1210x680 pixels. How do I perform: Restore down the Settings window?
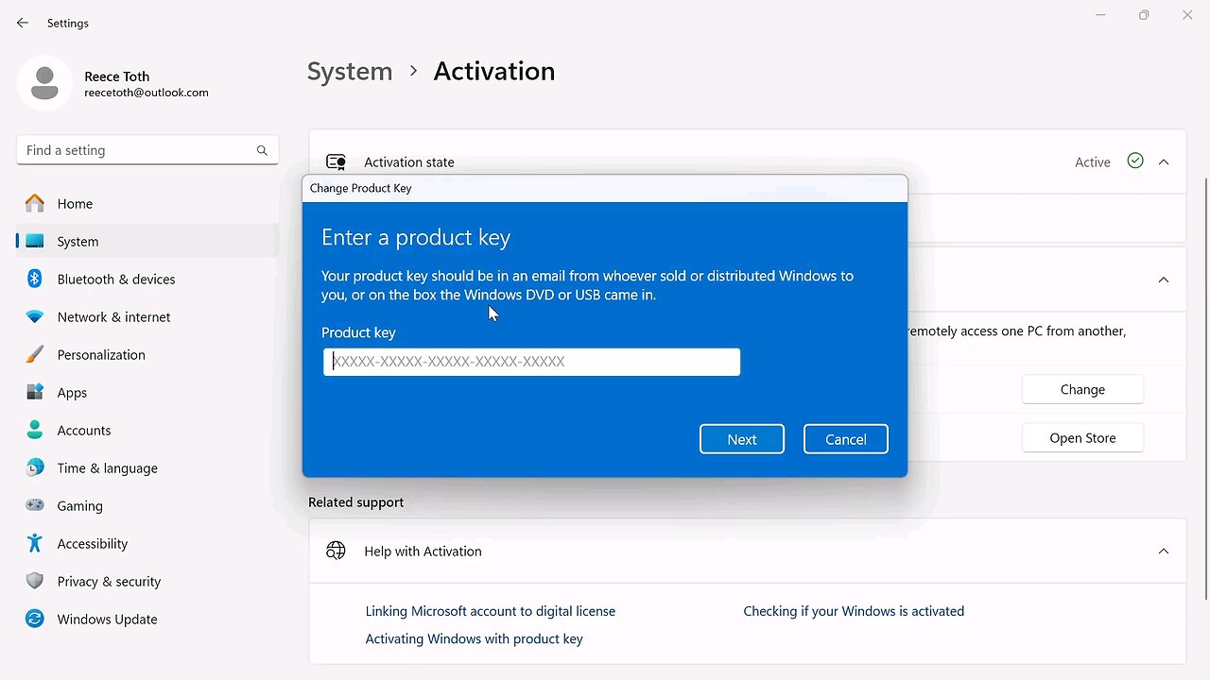click(x=1144, y=15)
